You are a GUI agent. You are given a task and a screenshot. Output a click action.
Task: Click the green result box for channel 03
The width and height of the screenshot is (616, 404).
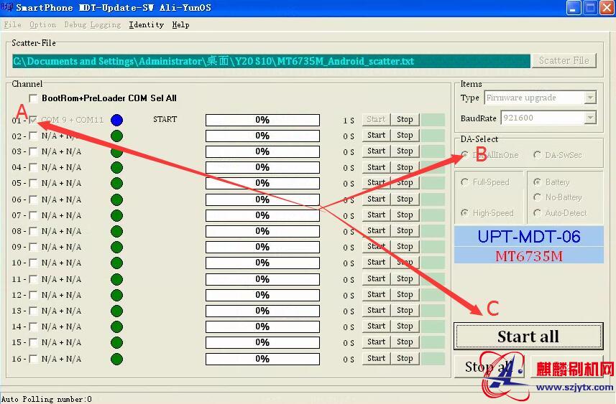click(433, 151)
